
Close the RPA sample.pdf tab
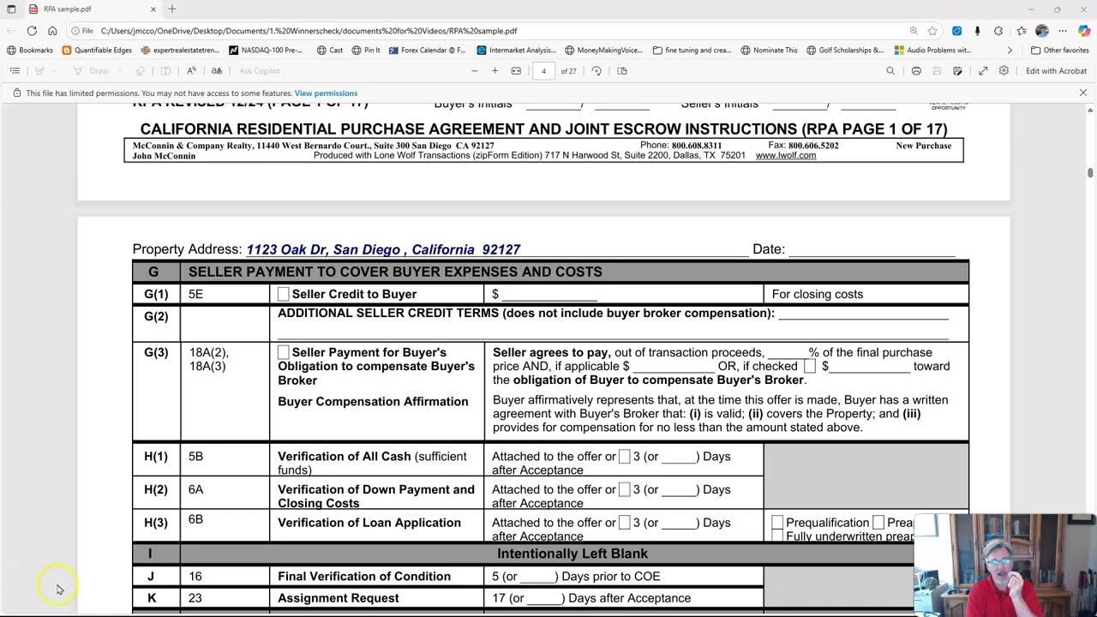point(153,9)
